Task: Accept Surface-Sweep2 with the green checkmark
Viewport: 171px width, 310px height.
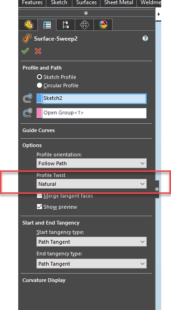Action: (x=25, y=51)
